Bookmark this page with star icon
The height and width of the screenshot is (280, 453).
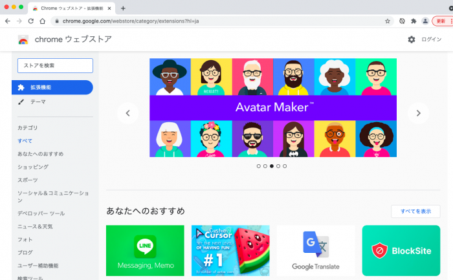tap(388, 21)
